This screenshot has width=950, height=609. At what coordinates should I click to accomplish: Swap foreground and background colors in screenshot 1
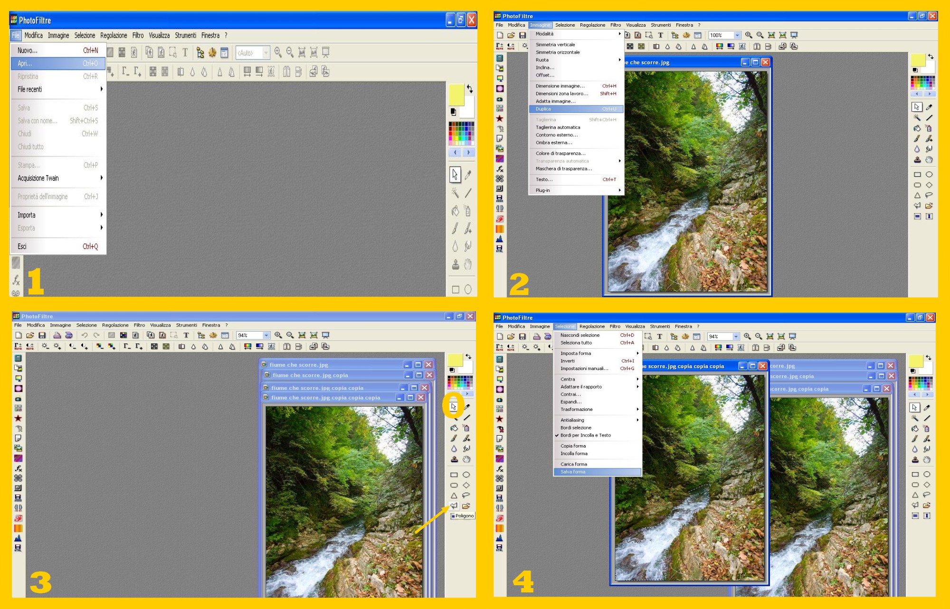[470, 88]
